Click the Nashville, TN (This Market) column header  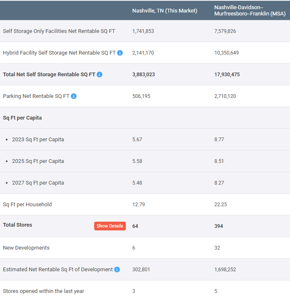(165, 10)
